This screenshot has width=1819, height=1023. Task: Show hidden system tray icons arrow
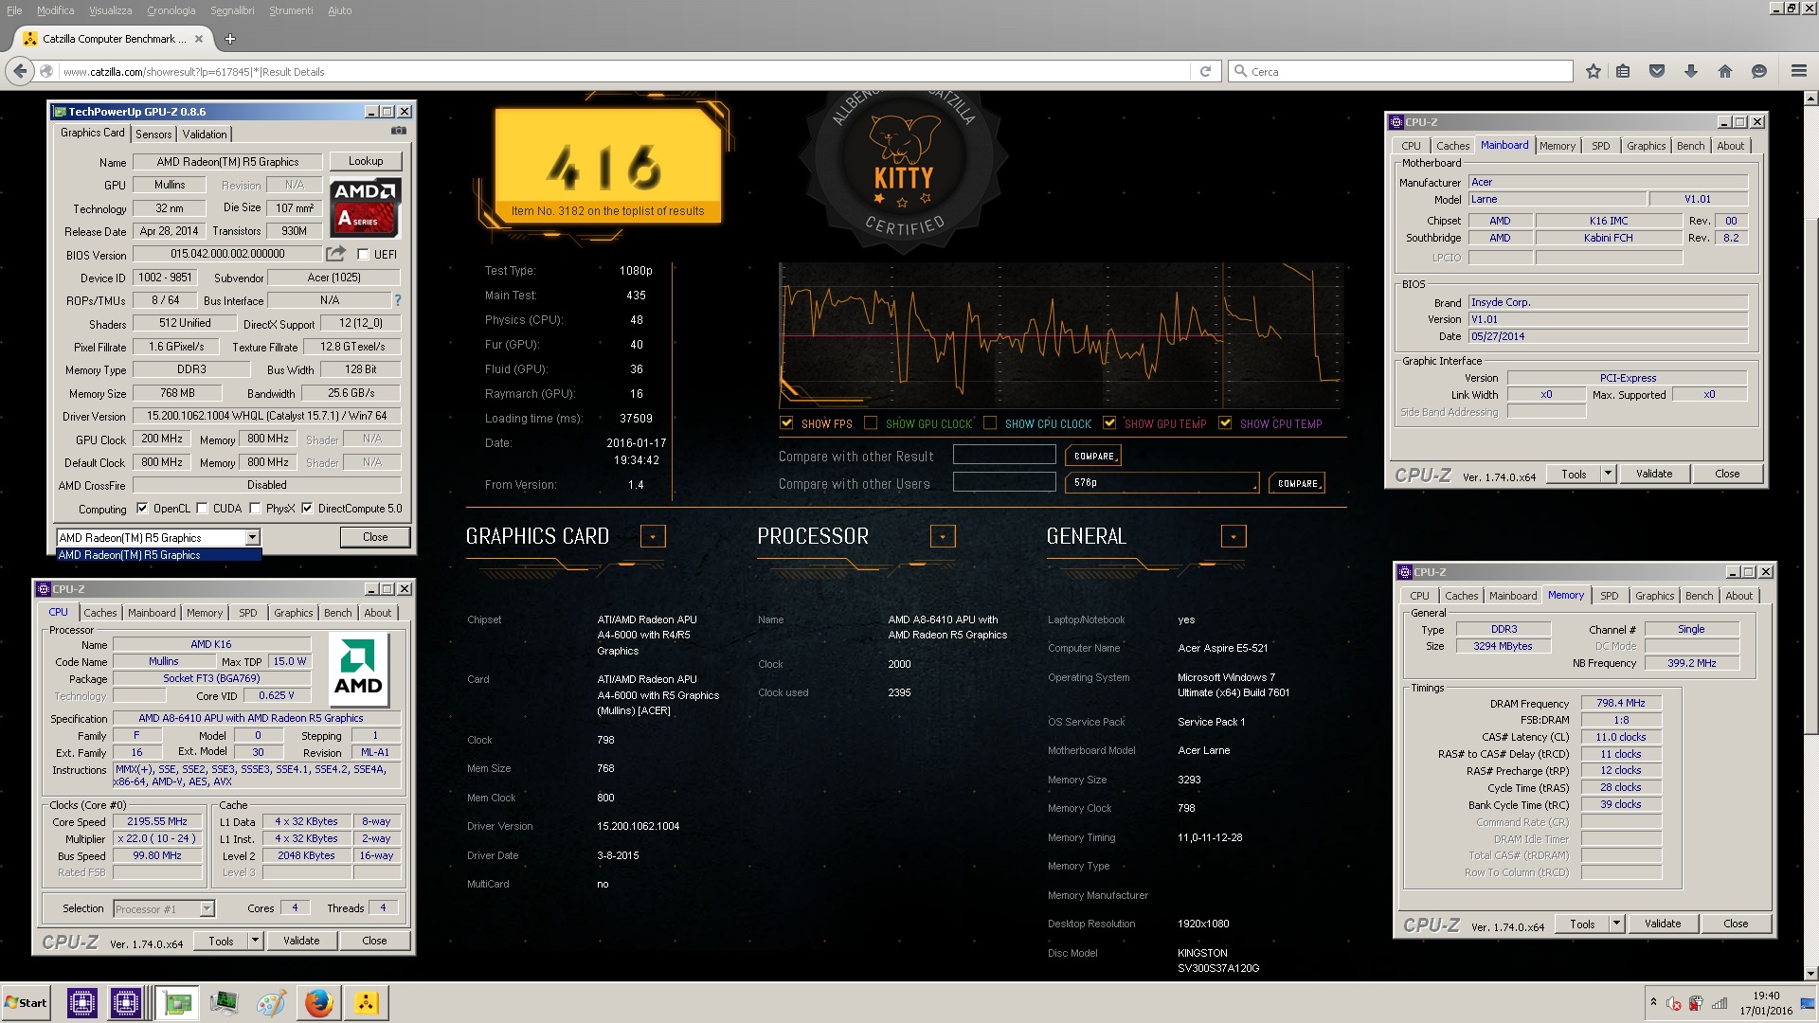tap(1653, 1002)
